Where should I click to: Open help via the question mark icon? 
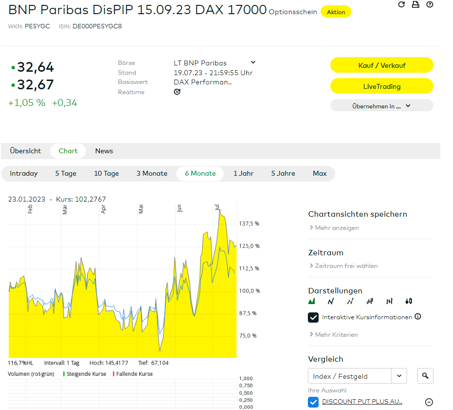coord(430,4)
